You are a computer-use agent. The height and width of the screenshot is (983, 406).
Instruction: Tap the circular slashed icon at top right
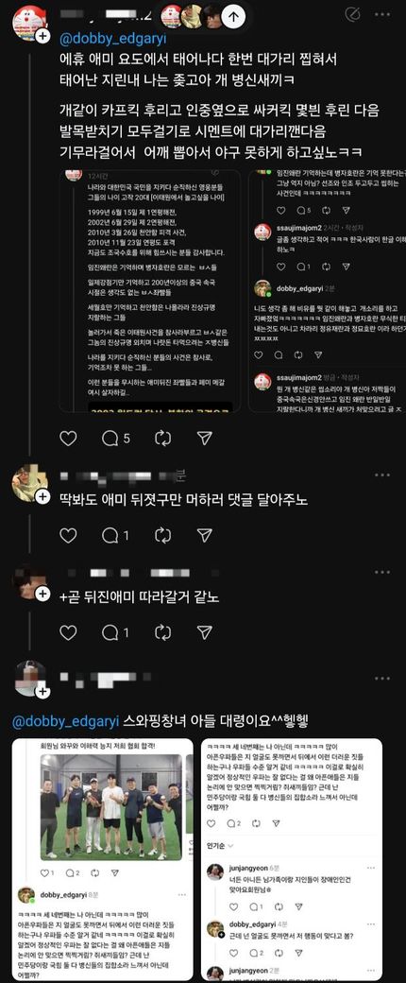[353, 14]
